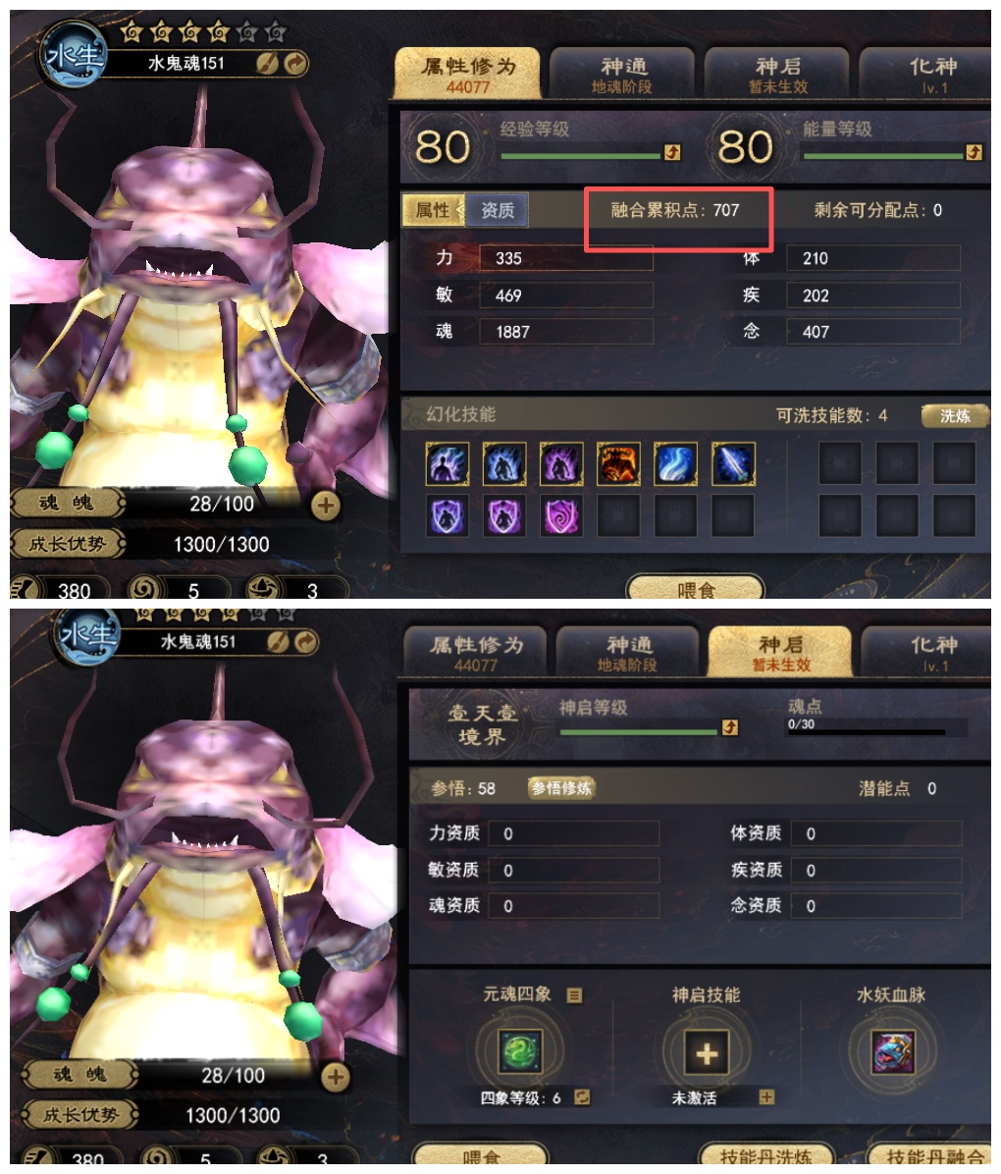Viewport: 1001px width, 1174px height.
Task: Switch to the 属性 toggle tab
Action: point(433,210)
